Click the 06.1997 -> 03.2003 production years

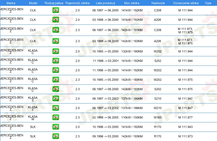[x=105, y=99]
